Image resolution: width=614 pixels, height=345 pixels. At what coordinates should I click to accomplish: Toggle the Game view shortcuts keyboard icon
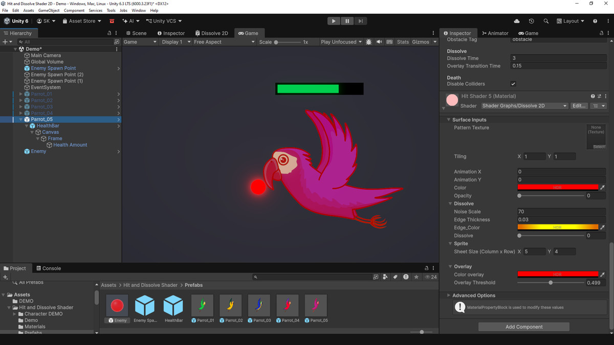(389, 42)
